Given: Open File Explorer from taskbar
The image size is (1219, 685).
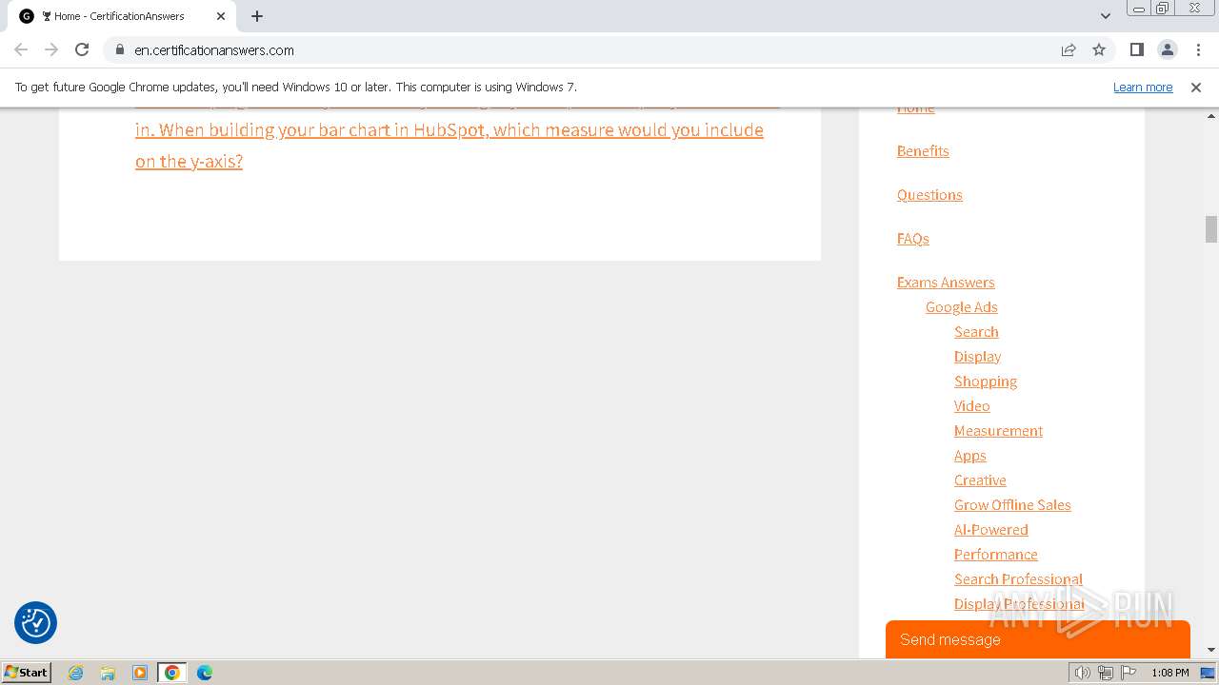Looking at the screenshot, I should coord(108,673).
